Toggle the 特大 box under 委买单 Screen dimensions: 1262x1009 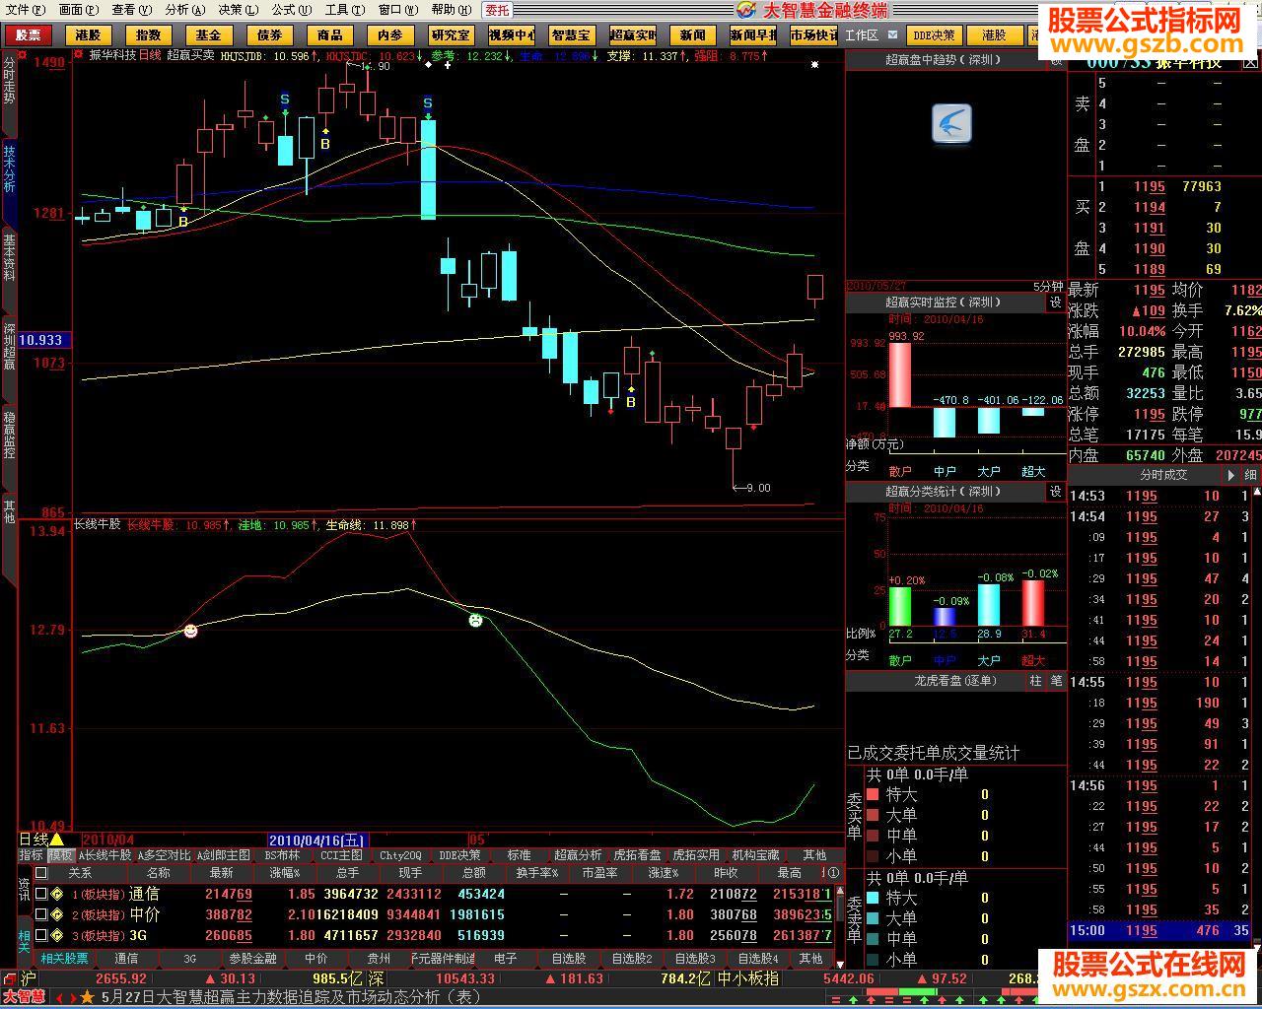(x=873, y=794)
